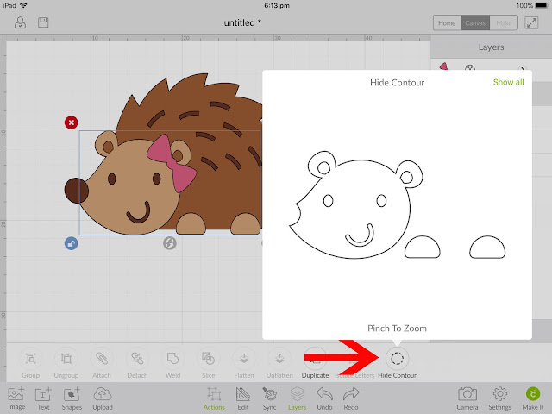Click the Detach action icon
This screenshot has width=552, height=414.
click(x=137, y=359)
